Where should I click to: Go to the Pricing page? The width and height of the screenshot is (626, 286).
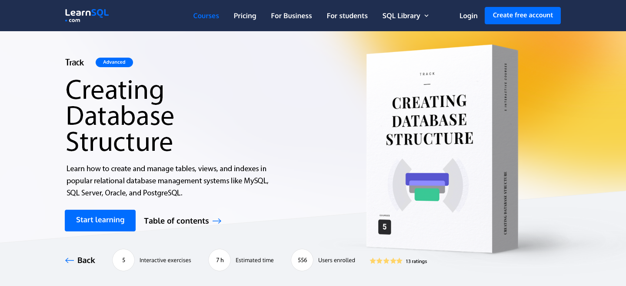(245, 16)
